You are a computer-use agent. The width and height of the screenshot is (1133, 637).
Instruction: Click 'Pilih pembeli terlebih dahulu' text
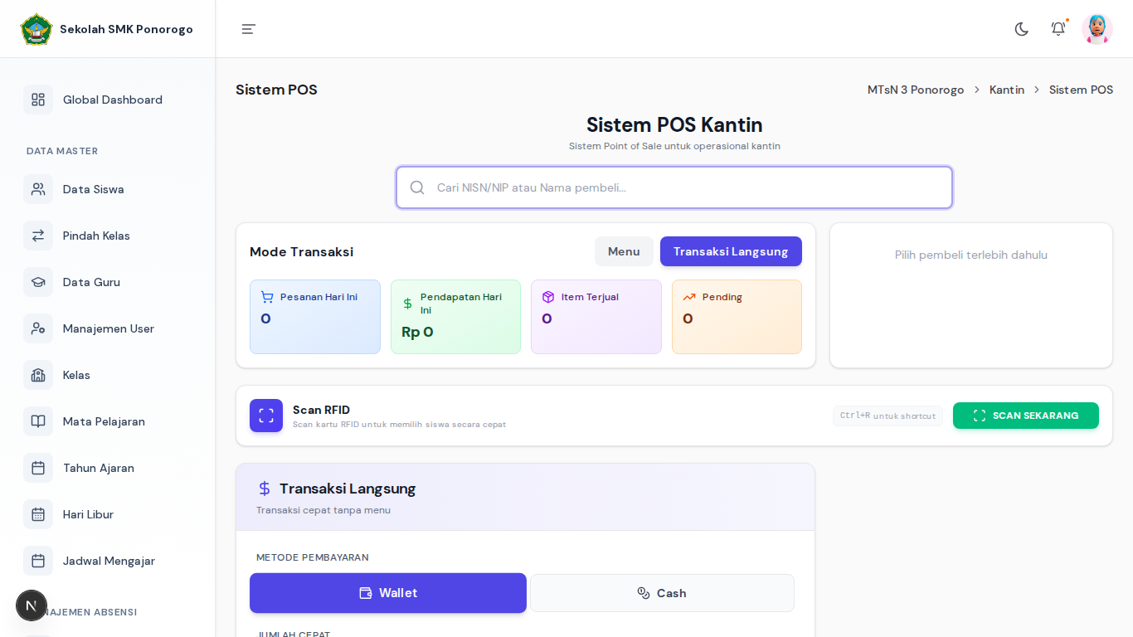click(971, 255)
